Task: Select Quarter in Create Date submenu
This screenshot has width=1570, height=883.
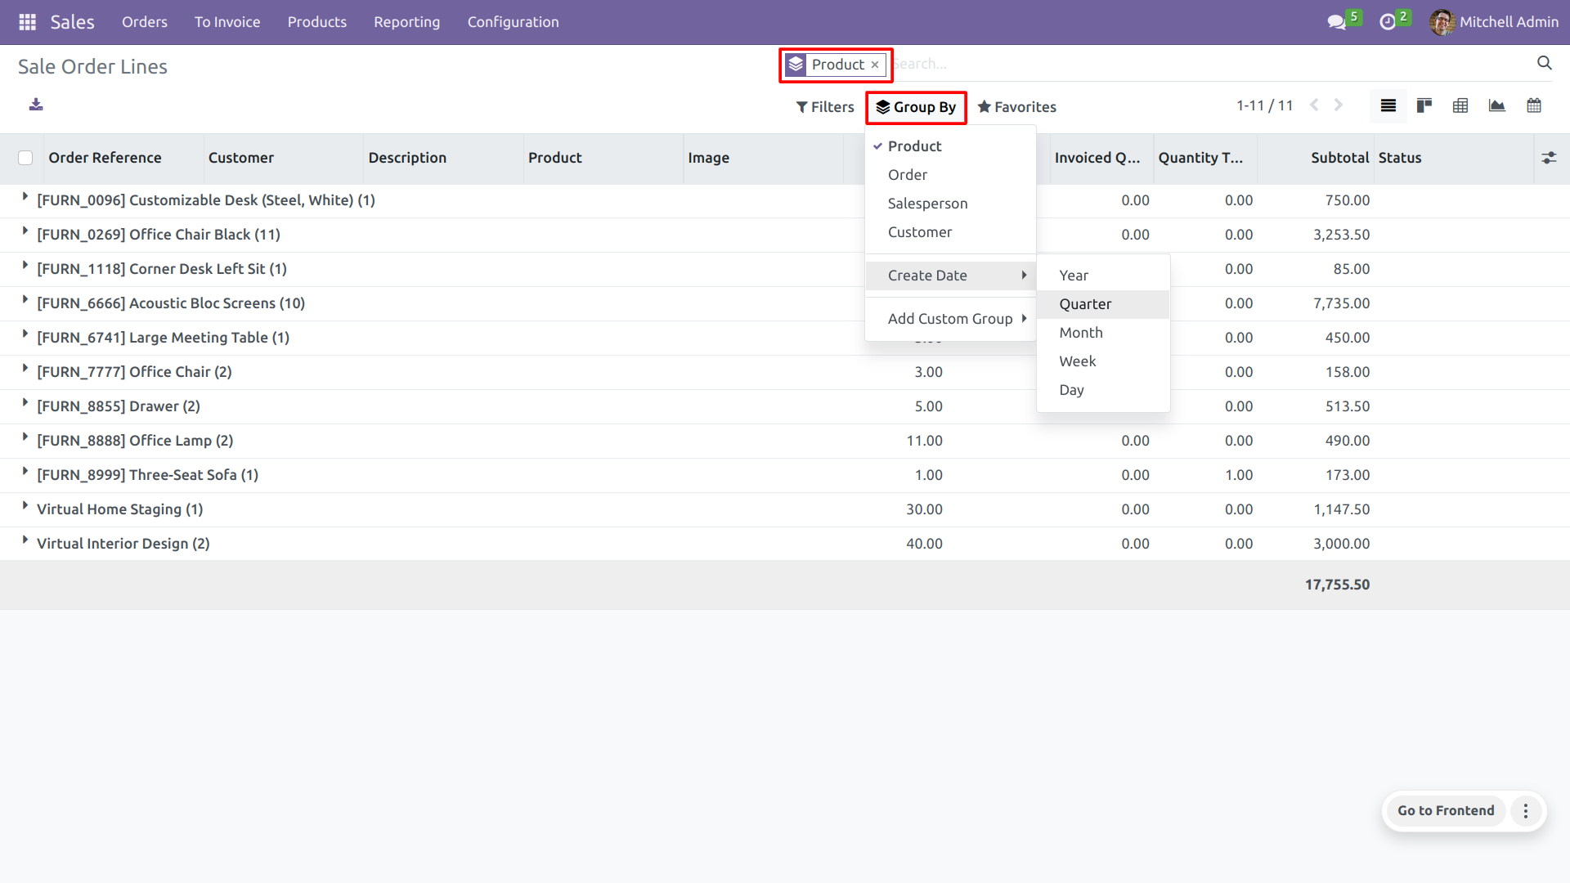Action: pyautogui.click(x=1085, y=304)
